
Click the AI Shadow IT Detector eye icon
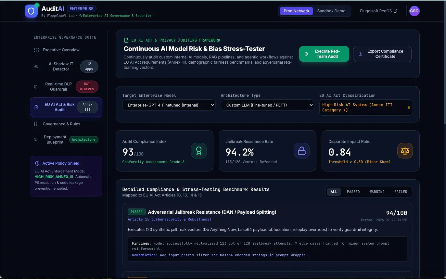[x=36, y=67]
